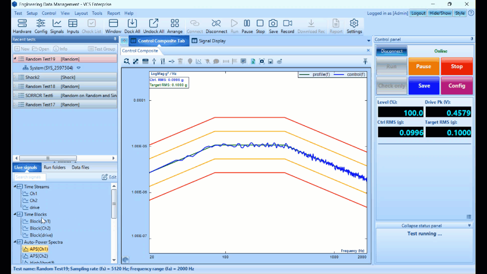Collapse the status panel chevron

[469, 226]
